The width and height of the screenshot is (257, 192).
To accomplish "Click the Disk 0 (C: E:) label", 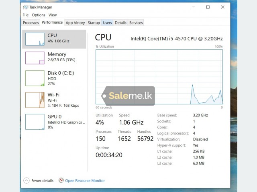I will click(x=61, y=73).
